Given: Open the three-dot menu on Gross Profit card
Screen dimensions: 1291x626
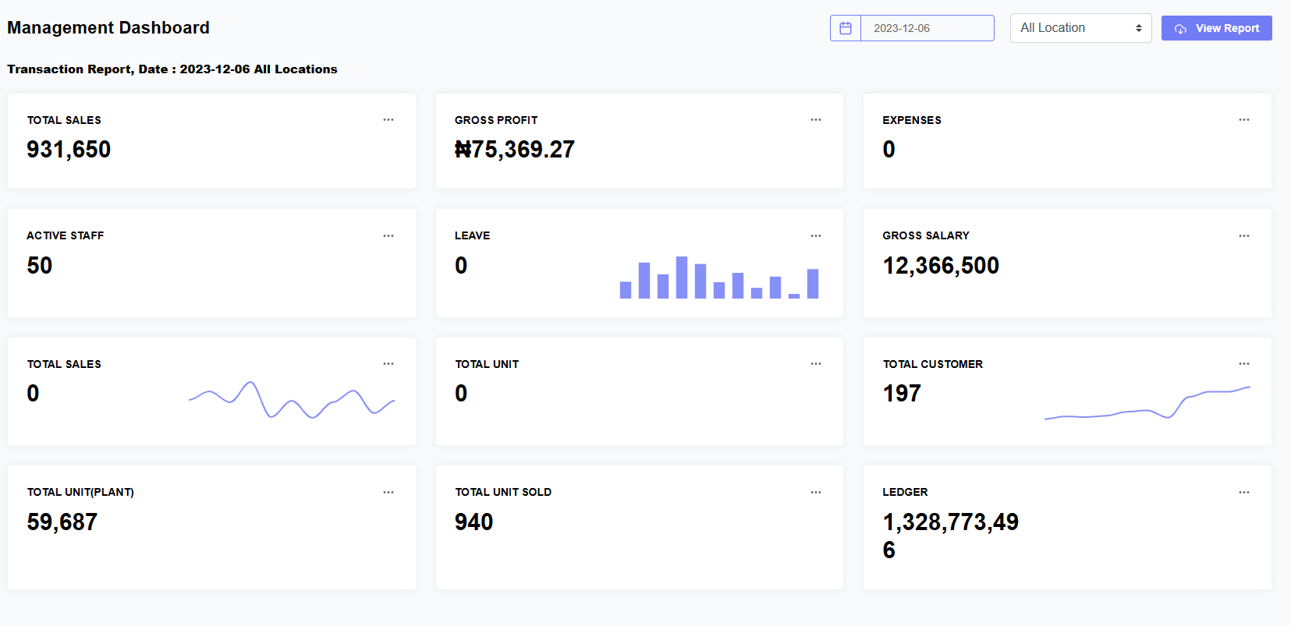Looking at the screenshot, I should 816,120.
